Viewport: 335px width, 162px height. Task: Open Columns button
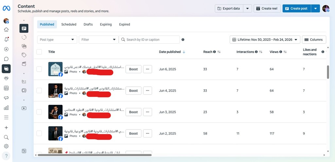coord(314,40)
